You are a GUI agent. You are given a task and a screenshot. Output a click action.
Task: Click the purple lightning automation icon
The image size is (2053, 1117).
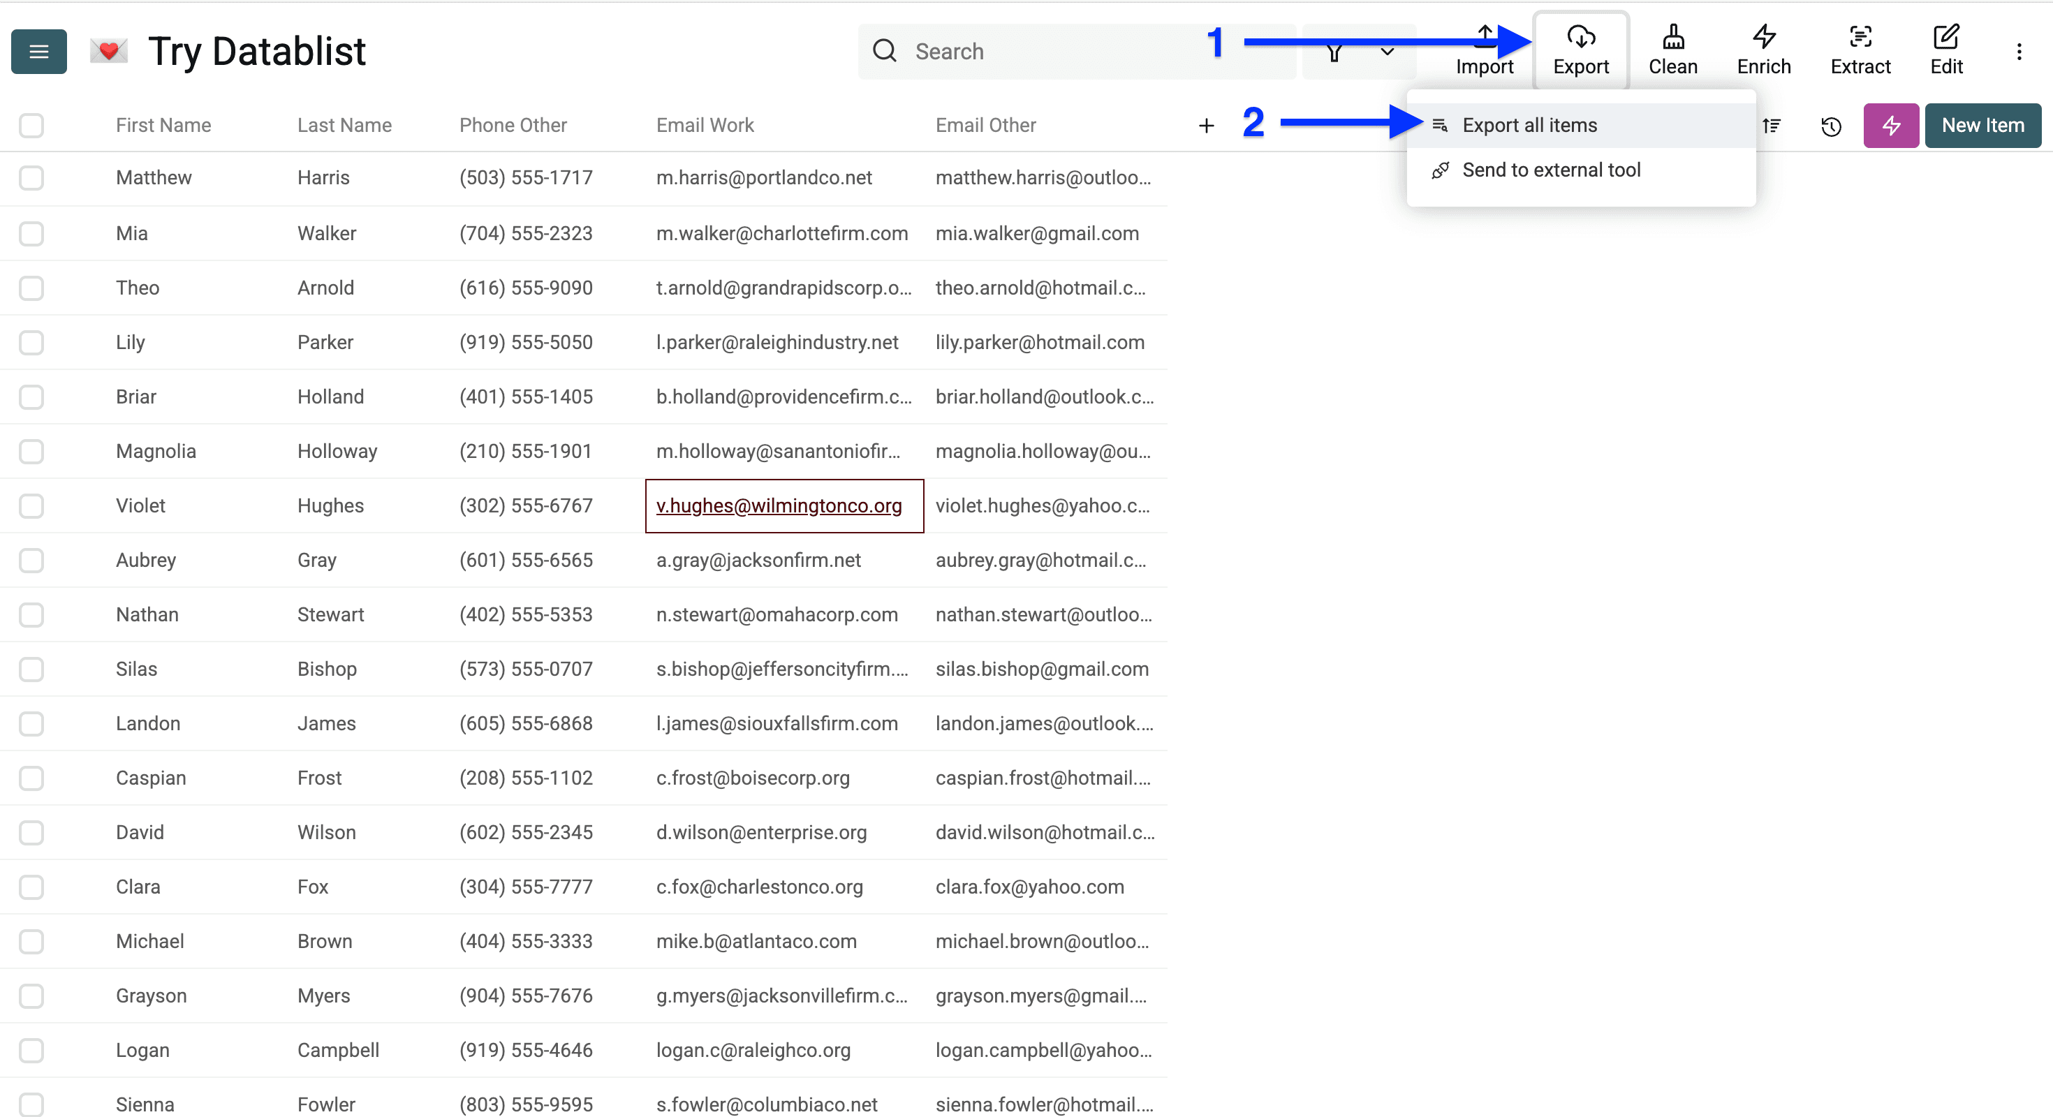click(1890, 125)
